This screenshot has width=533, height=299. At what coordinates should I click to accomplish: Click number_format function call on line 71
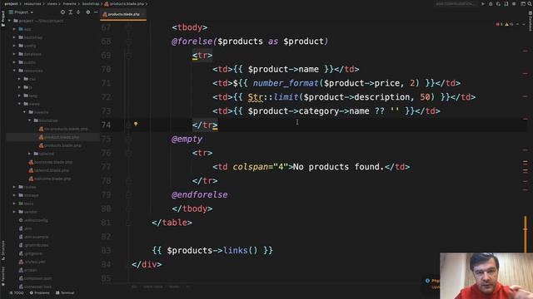pos(286,83)
